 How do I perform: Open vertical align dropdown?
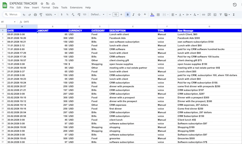(x=181, y=14)
